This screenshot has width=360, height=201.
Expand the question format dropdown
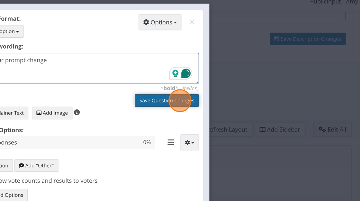click(10, 32)
